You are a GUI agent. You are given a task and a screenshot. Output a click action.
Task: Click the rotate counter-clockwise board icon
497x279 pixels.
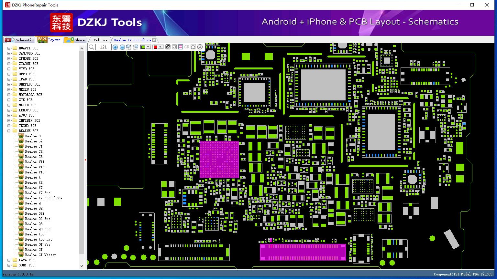tap(136, 47)
